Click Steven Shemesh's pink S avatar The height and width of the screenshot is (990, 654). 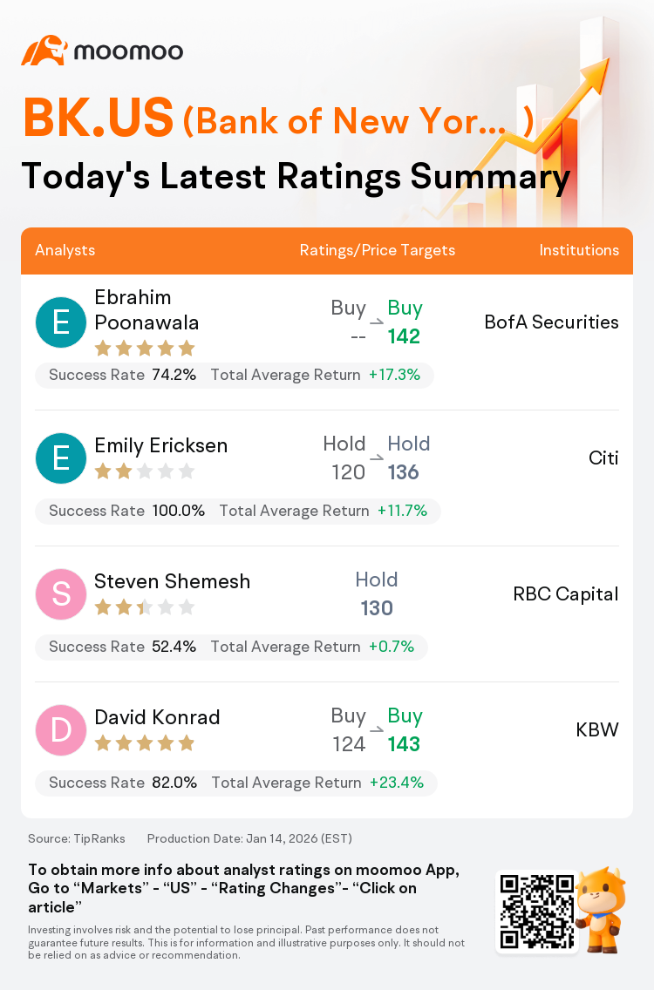pyautogui.click(x=61, y=593)
